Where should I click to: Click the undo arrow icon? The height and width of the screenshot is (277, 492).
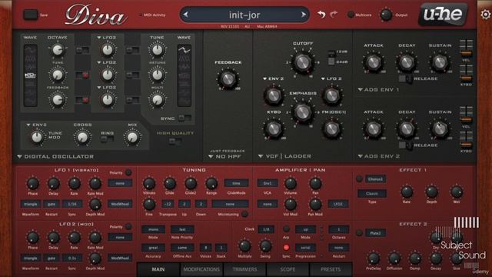coord(321,15)
